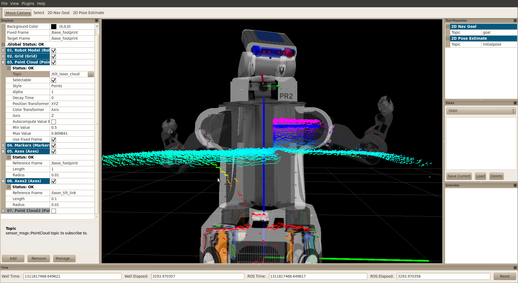Expand Status: OK under 05. Axes
This screenshot has height=283, width=518.
point(9,157)
